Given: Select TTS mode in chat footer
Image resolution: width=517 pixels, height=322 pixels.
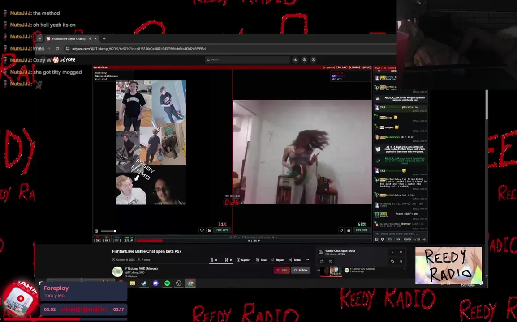Looking at the screenshot, I should (x=390, y=239).
